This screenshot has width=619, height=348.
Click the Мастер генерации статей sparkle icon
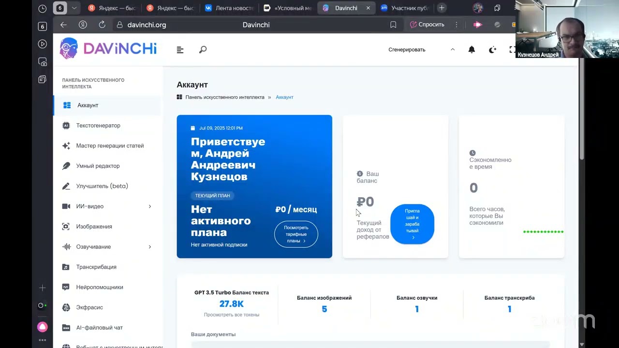click(x=66, y=145)
